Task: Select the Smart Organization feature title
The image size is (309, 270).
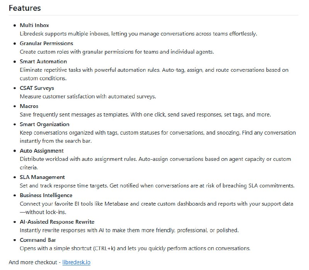Action: click(44, 124)
